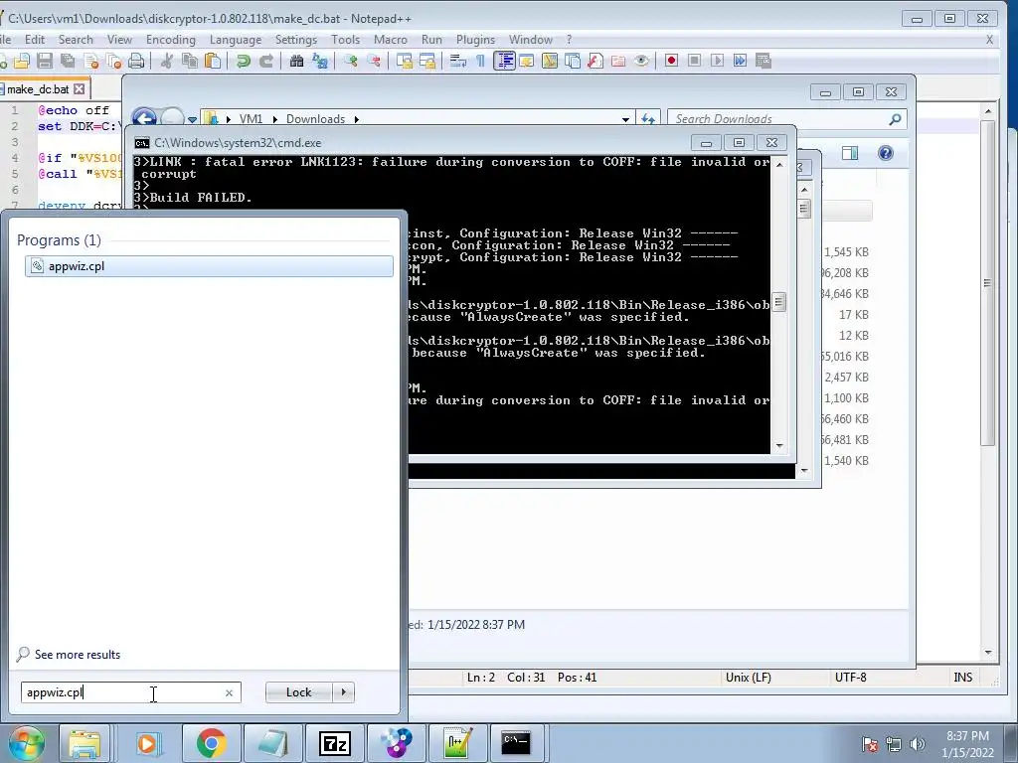Click the cmd.exe scrollbar down arrow
Image resolution: width=1018 pixels, height=763 pixels.
pos(779,446)
